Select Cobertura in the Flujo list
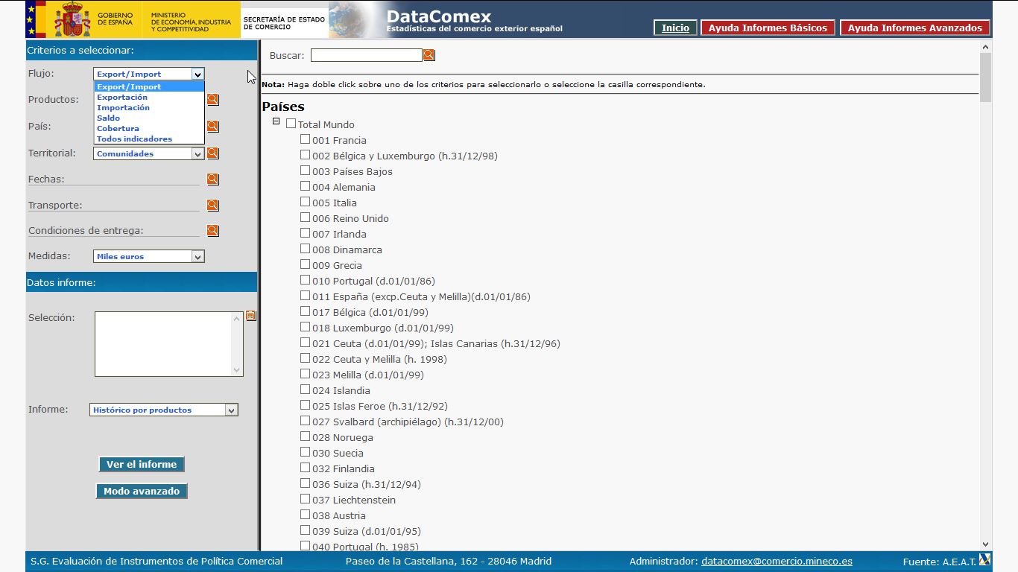The width and height of the screenshot is (1018, 572). (149, 128)
